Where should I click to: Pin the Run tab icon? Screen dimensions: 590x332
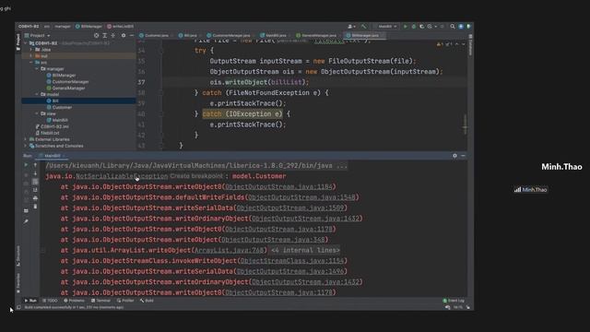click(26, 221)
